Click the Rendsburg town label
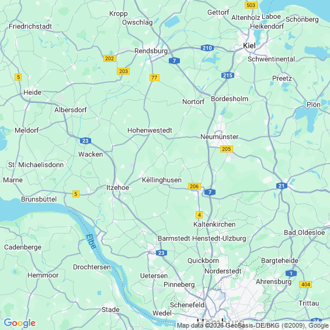330x330 pixels. (151, 51)
